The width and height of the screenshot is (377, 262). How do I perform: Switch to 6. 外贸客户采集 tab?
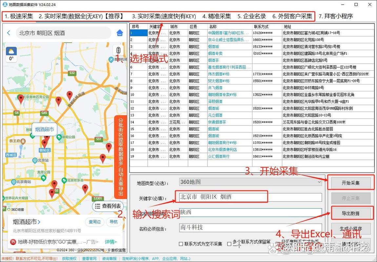point(292,16)
